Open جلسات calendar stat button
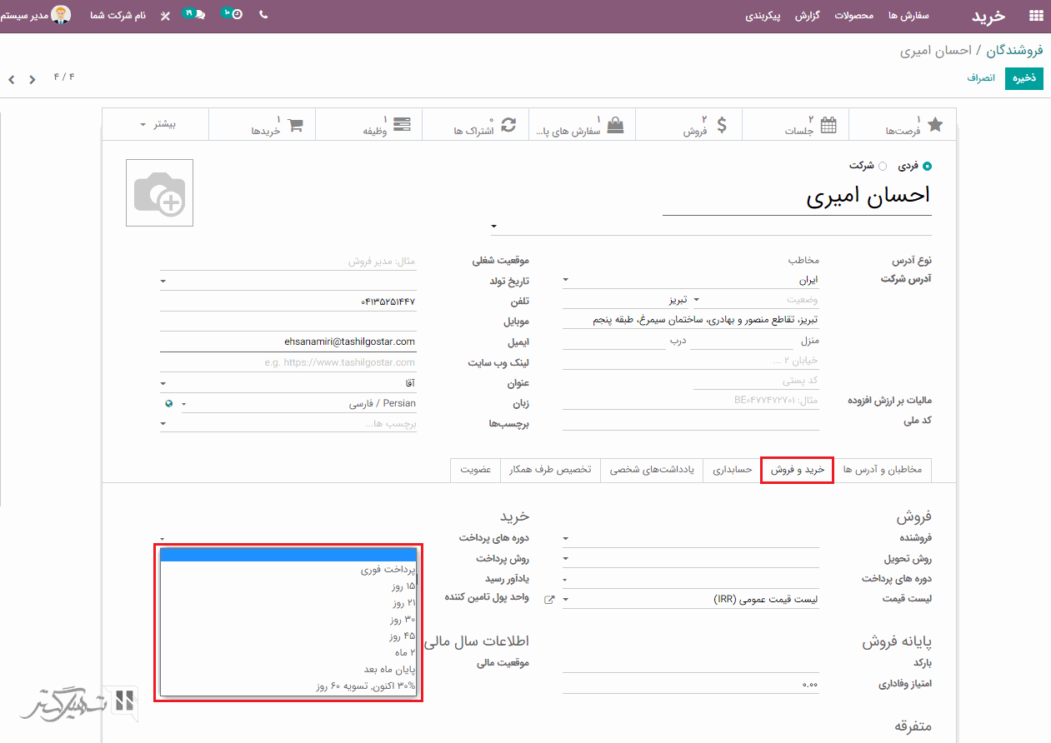The height and width of the screenshot is (743, 1051). coord(828,125)
